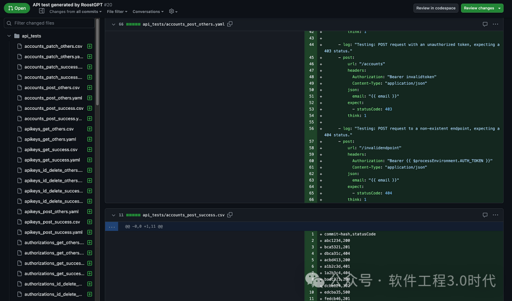This screenshot has width=512, height=301.
Task: Focus the Filter changed files field
Action: point(49,23)
